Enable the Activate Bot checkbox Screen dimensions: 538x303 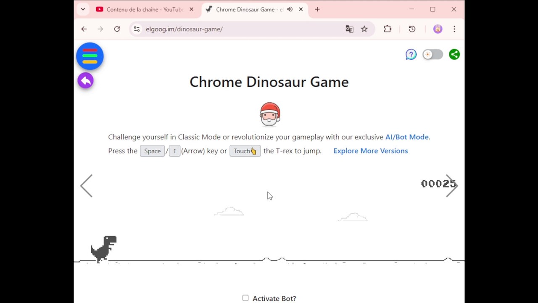pos(245,298)
